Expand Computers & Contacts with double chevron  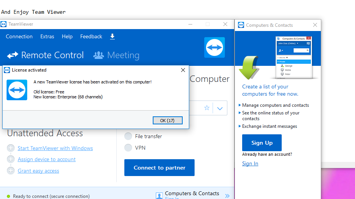click(227, 196)
